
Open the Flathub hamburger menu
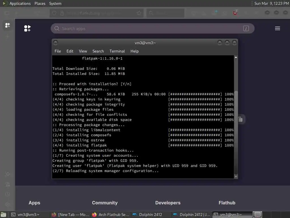coord(277,28)
